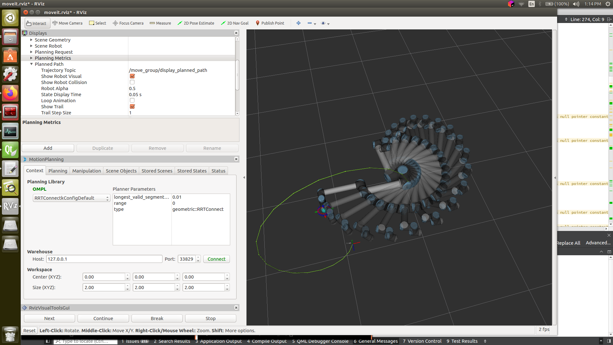The height and width of the screenshot is (345, 613).
Task: Open system settings tools dock icon
Action: pos(10,74)
